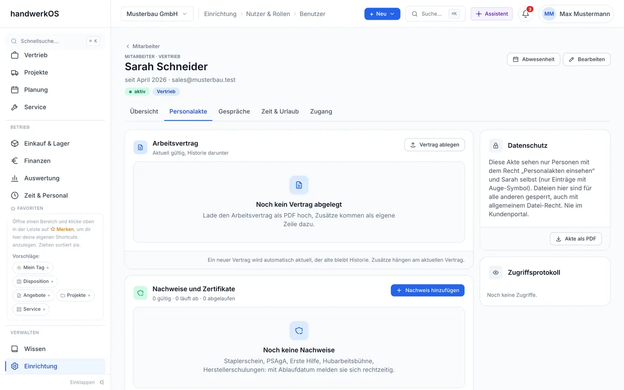This screenshot has height=390, width=624.
Task: Click the Zeit & Personal clock icon
Action: pyautogui.click(x=15, y=196)
